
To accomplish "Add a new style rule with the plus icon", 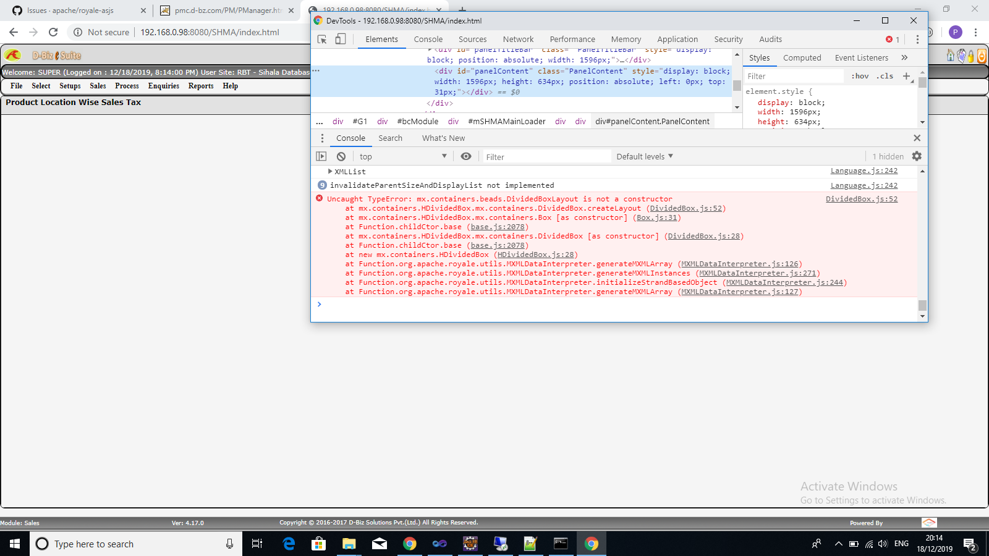I will 906,75.
